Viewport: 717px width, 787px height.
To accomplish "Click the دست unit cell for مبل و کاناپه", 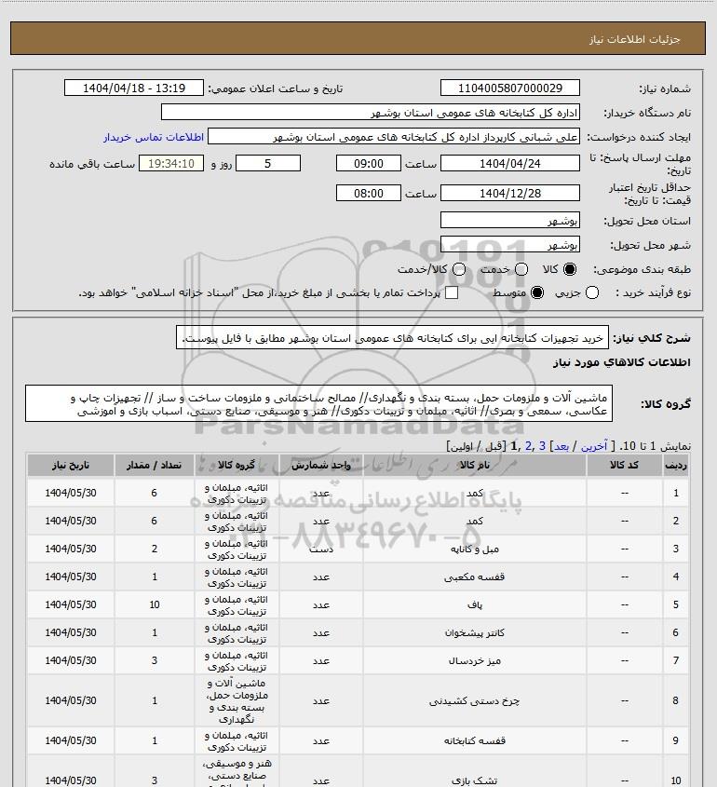I will (321, 550).
